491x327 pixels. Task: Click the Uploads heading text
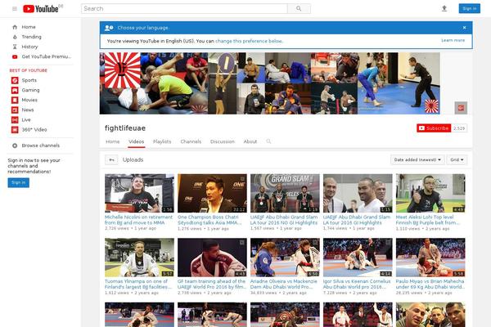point(133,160)
